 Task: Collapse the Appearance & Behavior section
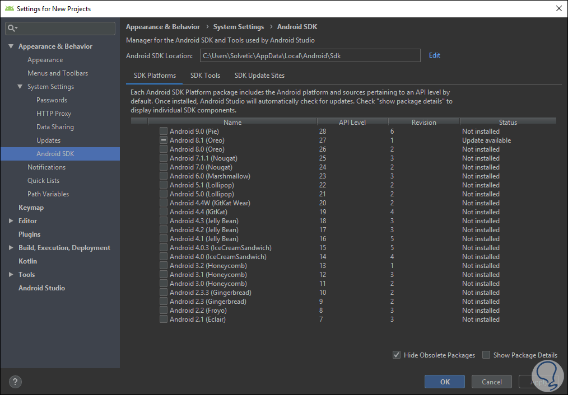(11, 46)
